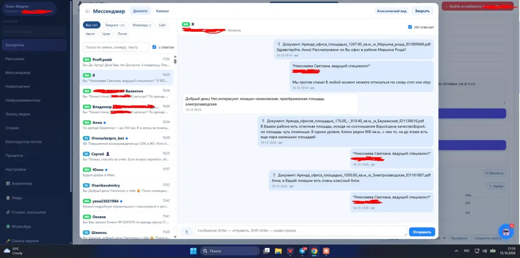Open Аналитика in left sidebar
520x258 pixels.
[x=34, y=183]
